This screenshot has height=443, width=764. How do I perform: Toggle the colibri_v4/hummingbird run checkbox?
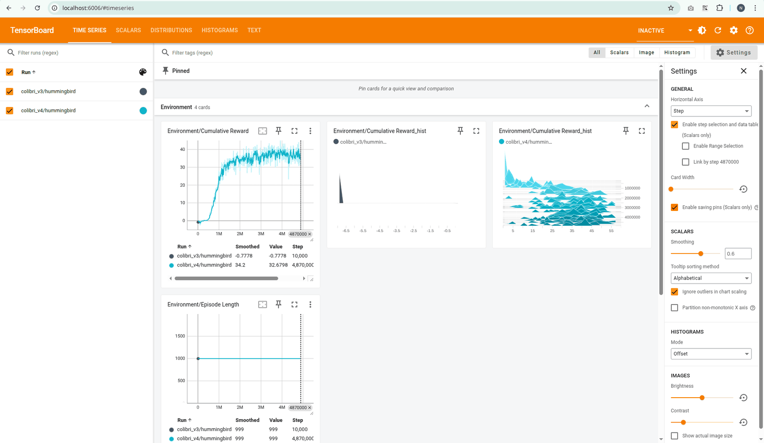tap(10, 110)
